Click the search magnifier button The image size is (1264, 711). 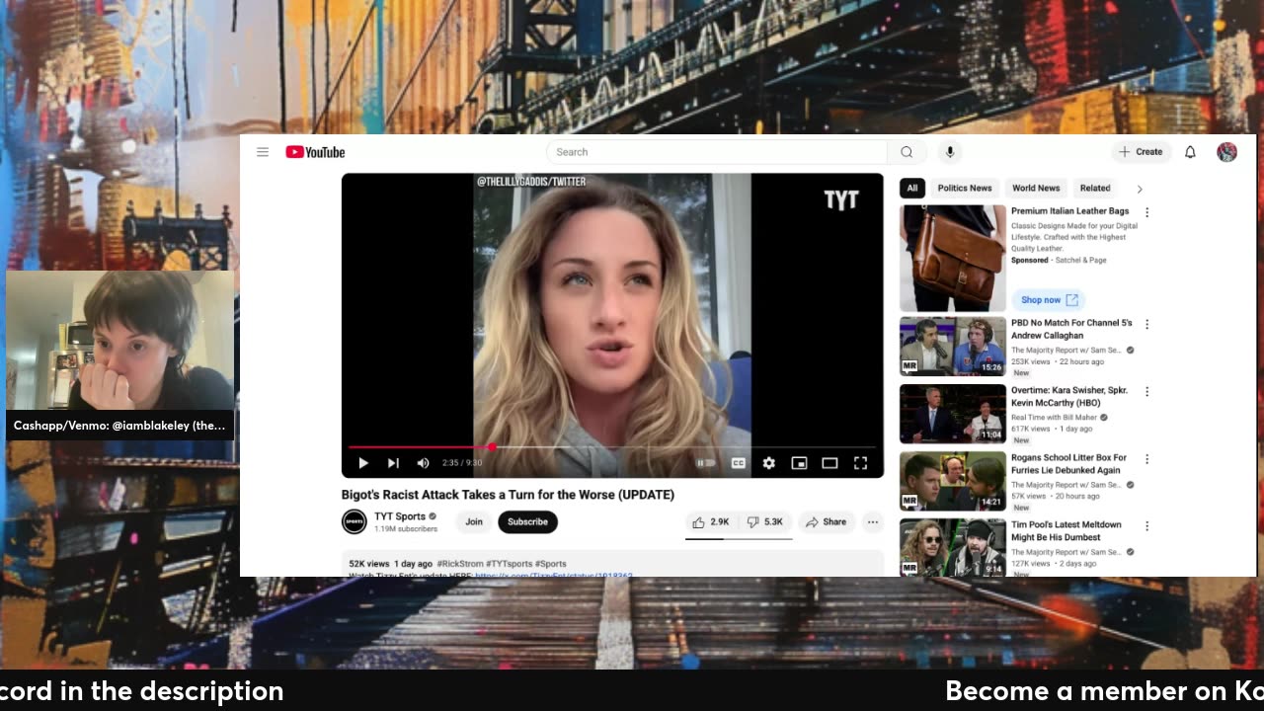click(907, 152)
